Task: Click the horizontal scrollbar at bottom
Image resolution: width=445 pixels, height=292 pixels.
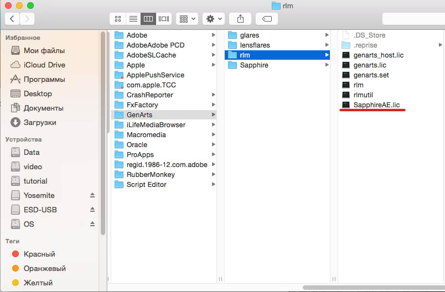Action: 374,288
